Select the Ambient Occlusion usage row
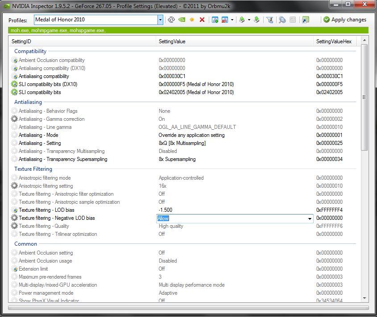The height and width of the screenshot is (317, 377). pos(183,261)
